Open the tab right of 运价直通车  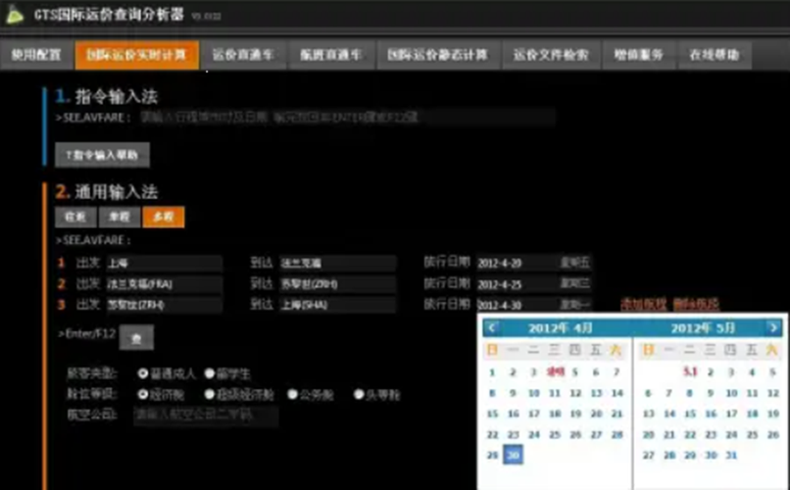click(x=331, y=54)
